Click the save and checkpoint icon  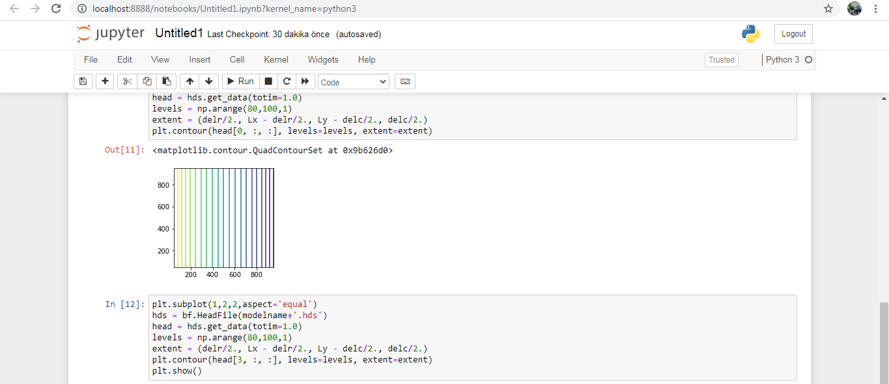pos(83,81)
